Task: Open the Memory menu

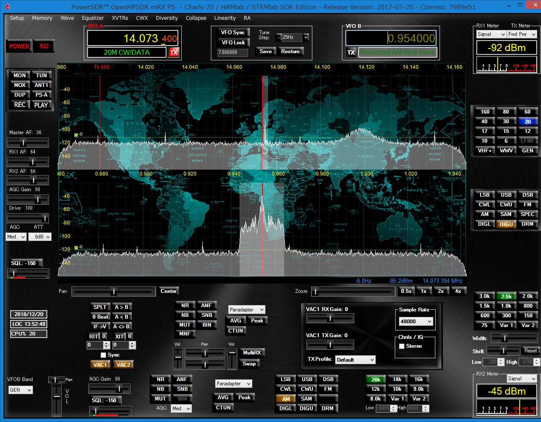Action: 42,18
